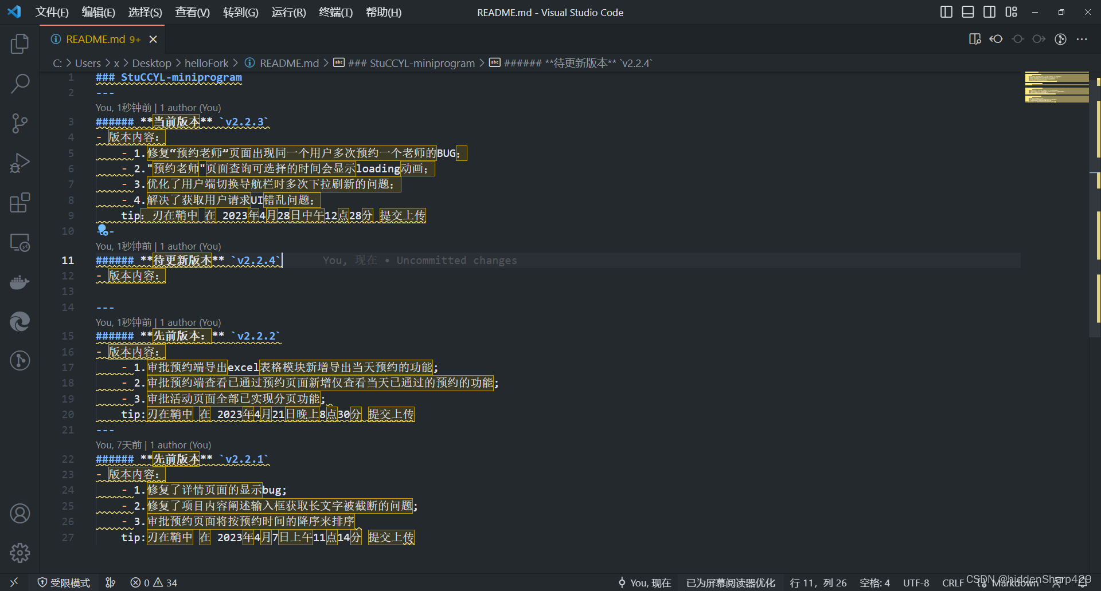The width and height of the screenshot is (1101, 591).
Task: Click the code lens above line 3
Action: pyautogui.click(x=158, y=108)
